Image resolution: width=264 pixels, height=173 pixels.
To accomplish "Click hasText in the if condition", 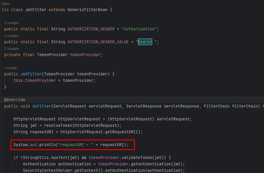I will 59,158.
